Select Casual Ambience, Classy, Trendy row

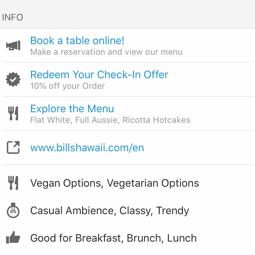pos(127,210)
